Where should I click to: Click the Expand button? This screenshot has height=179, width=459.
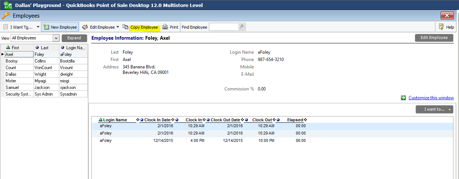(74, 38)
